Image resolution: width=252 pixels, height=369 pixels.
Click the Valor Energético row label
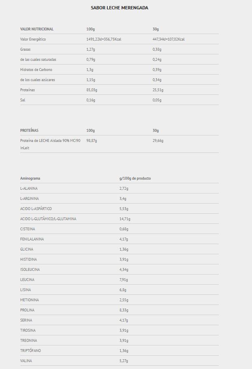coord(33,39)
